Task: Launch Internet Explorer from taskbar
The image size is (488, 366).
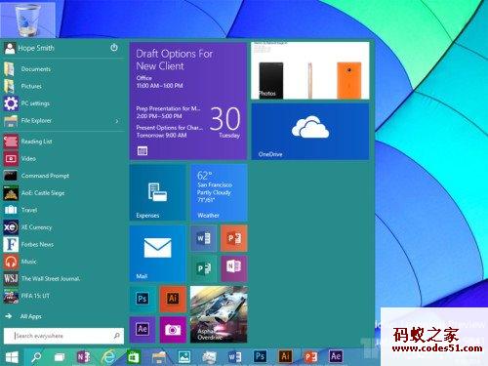Action: (108, 357)
